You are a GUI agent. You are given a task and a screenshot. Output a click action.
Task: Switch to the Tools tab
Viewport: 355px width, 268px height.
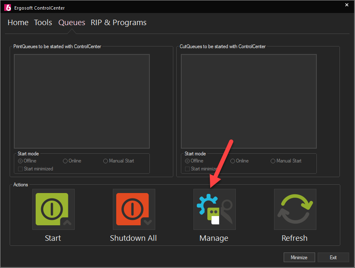(x=43, y=23)
